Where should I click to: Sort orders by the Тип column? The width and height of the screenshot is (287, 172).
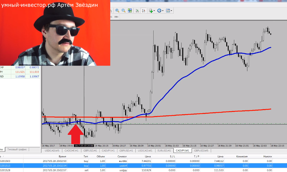pos(86,157)
